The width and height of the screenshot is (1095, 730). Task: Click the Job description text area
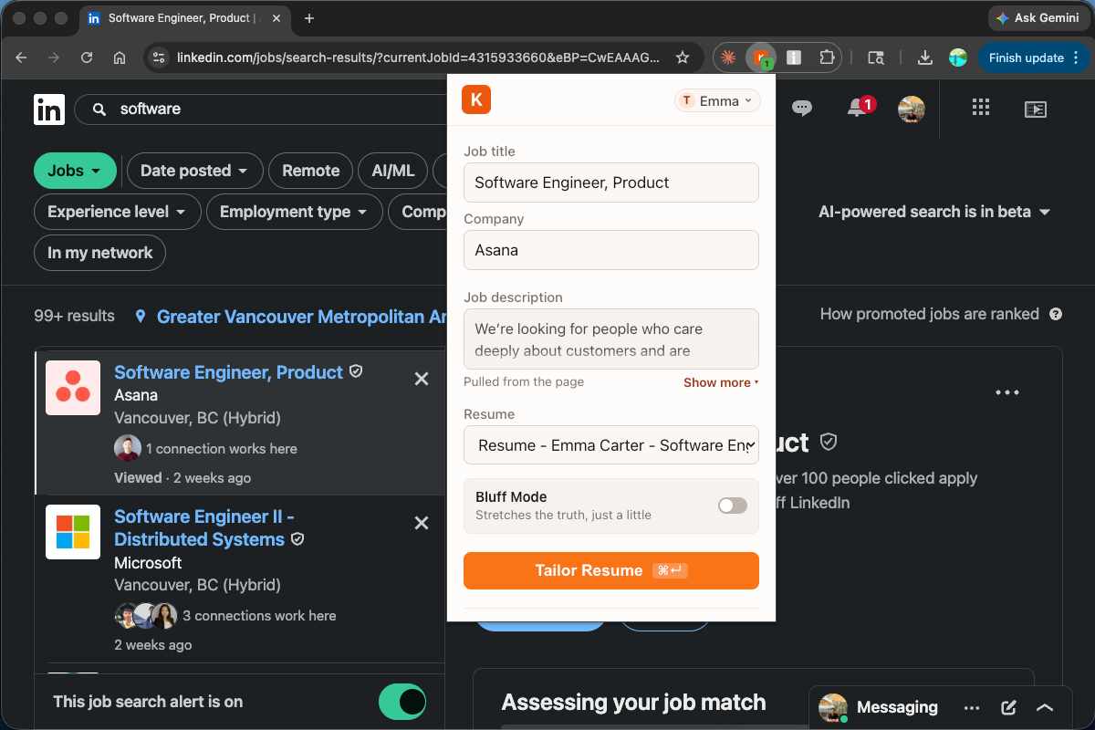click(x=611, y=339)
